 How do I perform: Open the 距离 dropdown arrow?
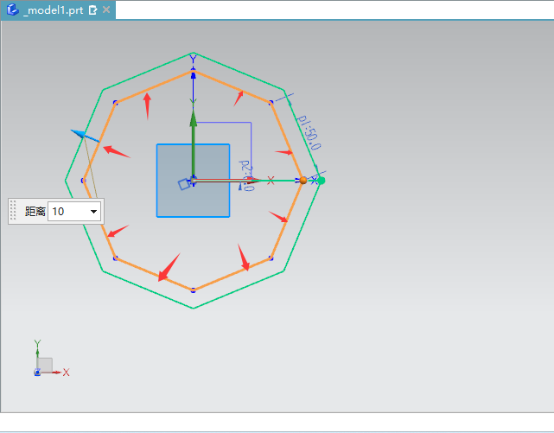pos(93,211)
